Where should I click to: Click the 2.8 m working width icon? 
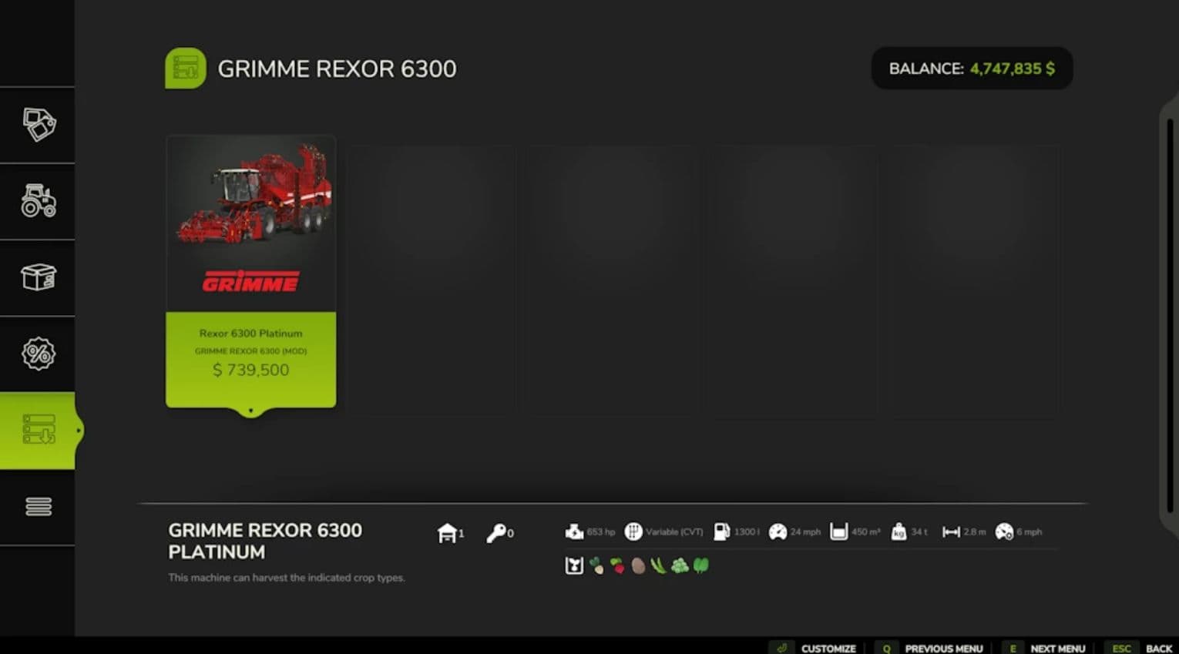pyautogui.click(x=951, y=532)
